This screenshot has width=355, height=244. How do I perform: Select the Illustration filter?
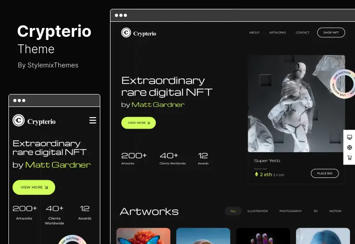257,211
